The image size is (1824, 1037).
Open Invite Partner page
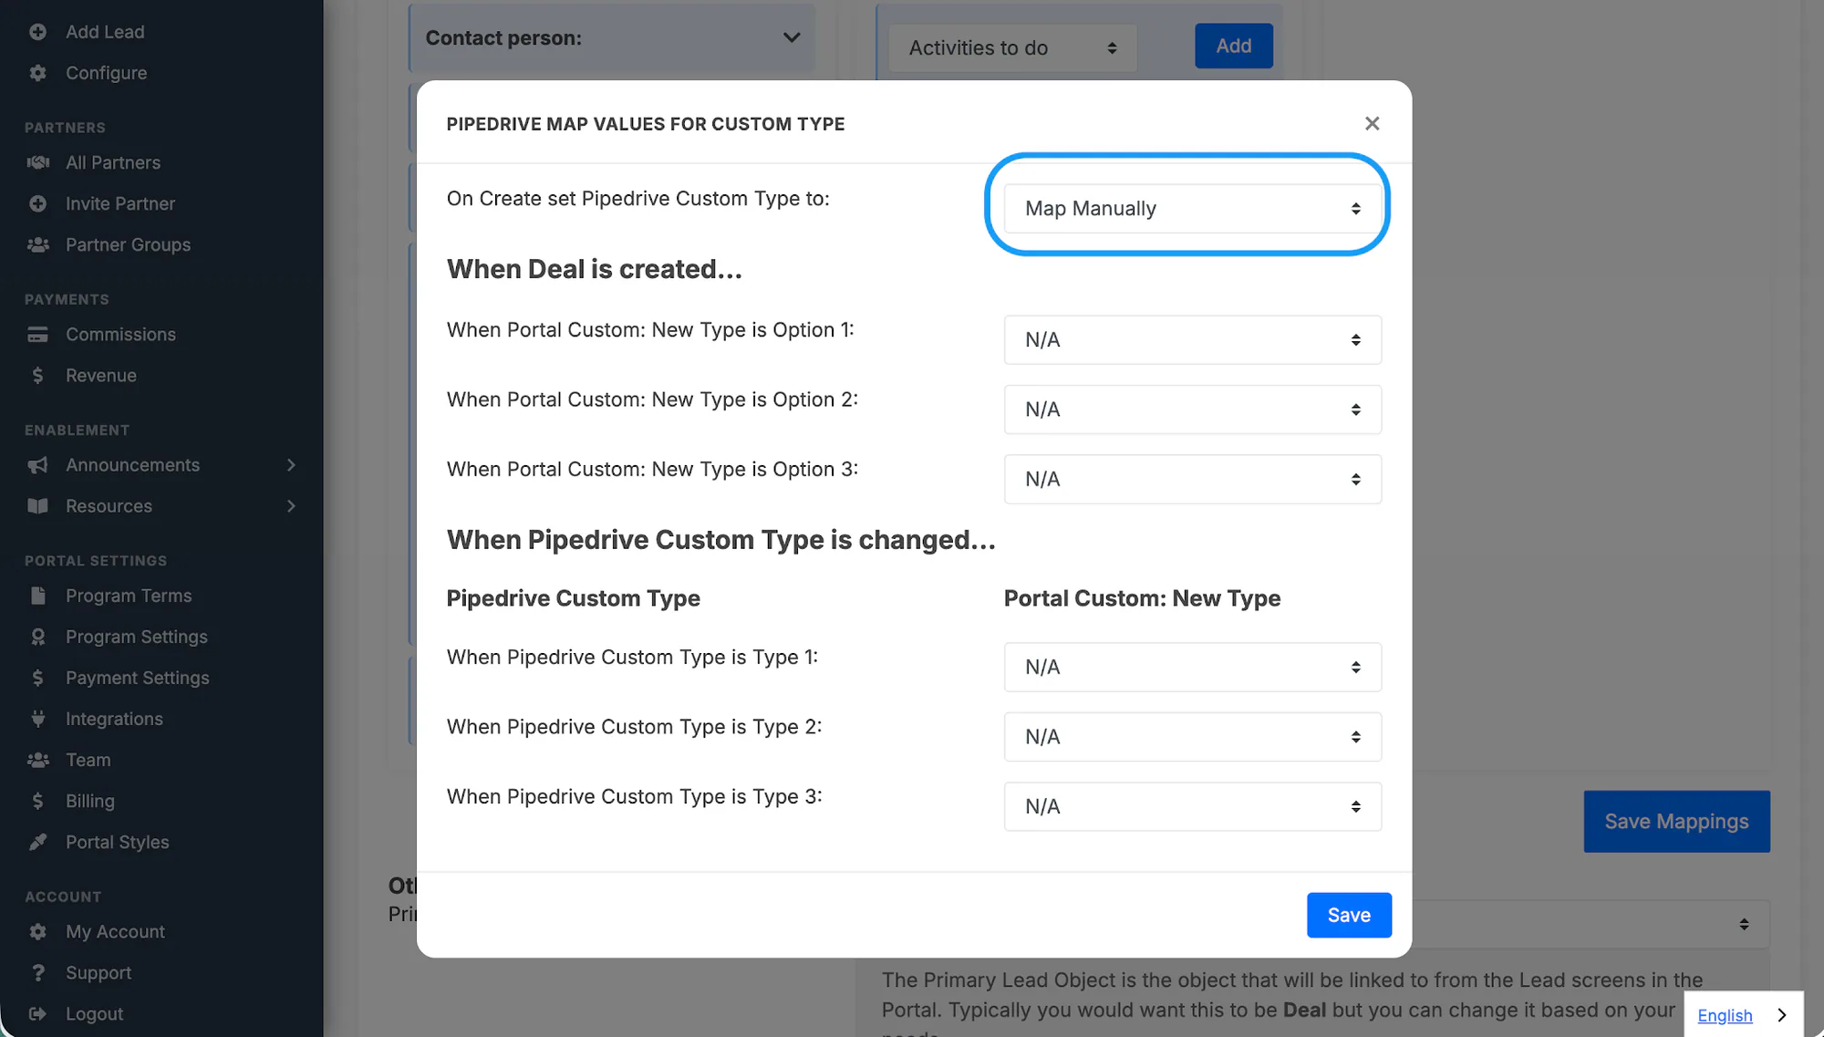click(x=120, y=203)
